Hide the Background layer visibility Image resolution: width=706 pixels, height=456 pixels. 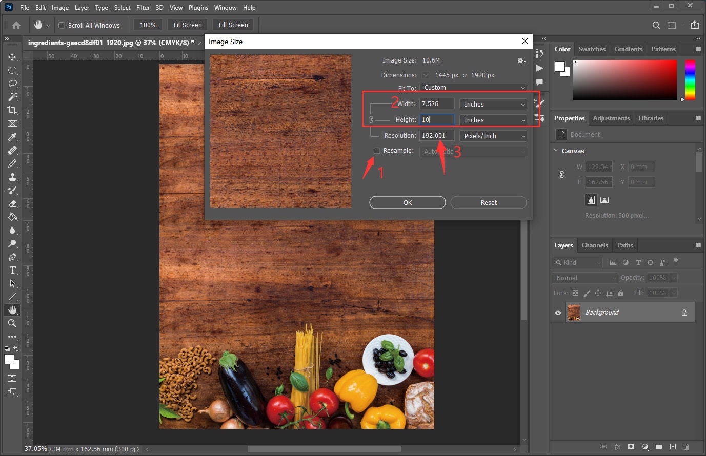click(558, 313)
